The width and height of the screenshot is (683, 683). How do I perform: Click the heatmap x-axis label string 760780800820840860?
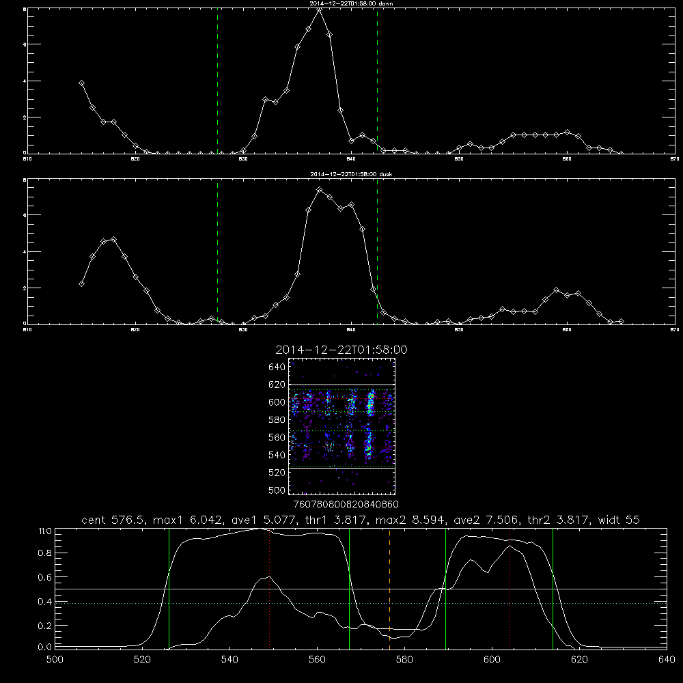(346, 505)
